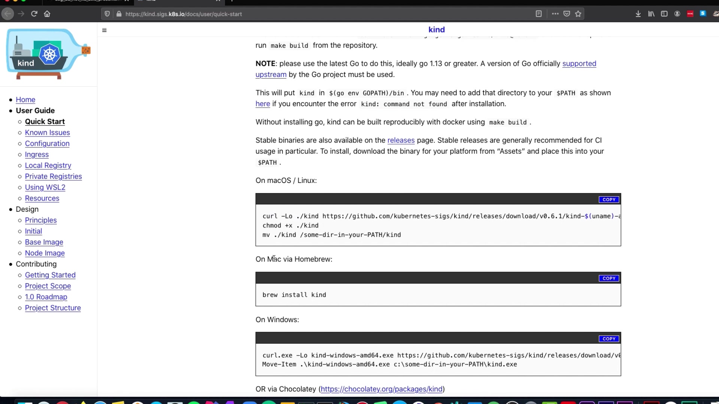Bookmark this page with star icon
719x404 pixels.
pyautogui.click(x=578, y=14)
